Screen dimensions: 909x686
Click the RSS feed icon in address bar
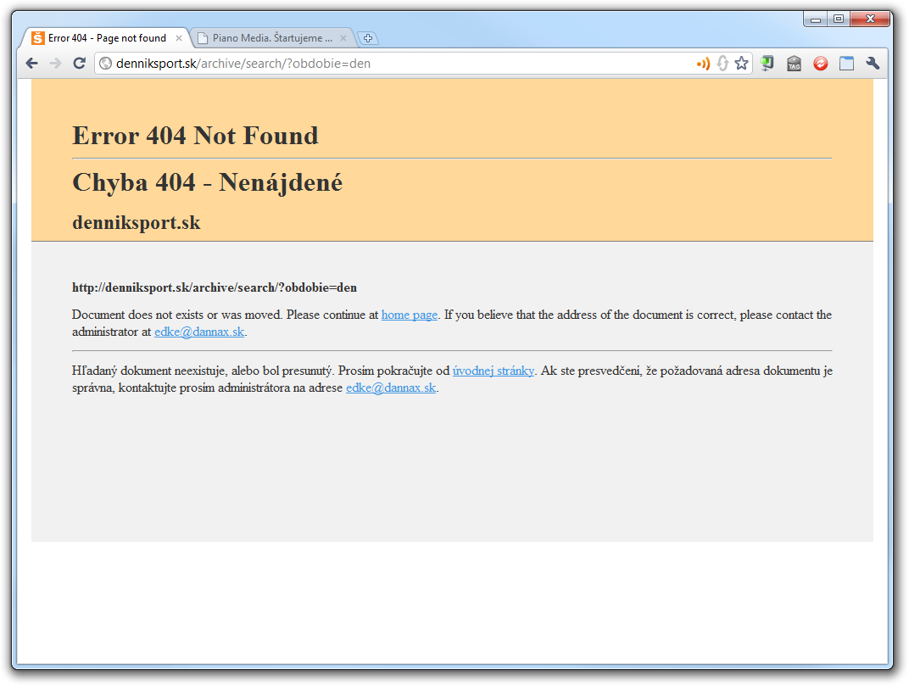pos(703,64)
